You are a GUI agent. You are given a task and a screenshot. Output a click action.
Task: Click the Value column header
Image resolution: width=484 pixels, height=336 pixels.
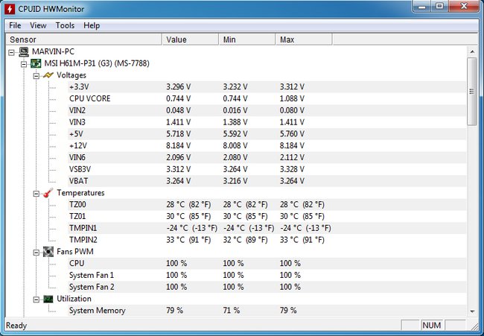click(x=191, y=39)
